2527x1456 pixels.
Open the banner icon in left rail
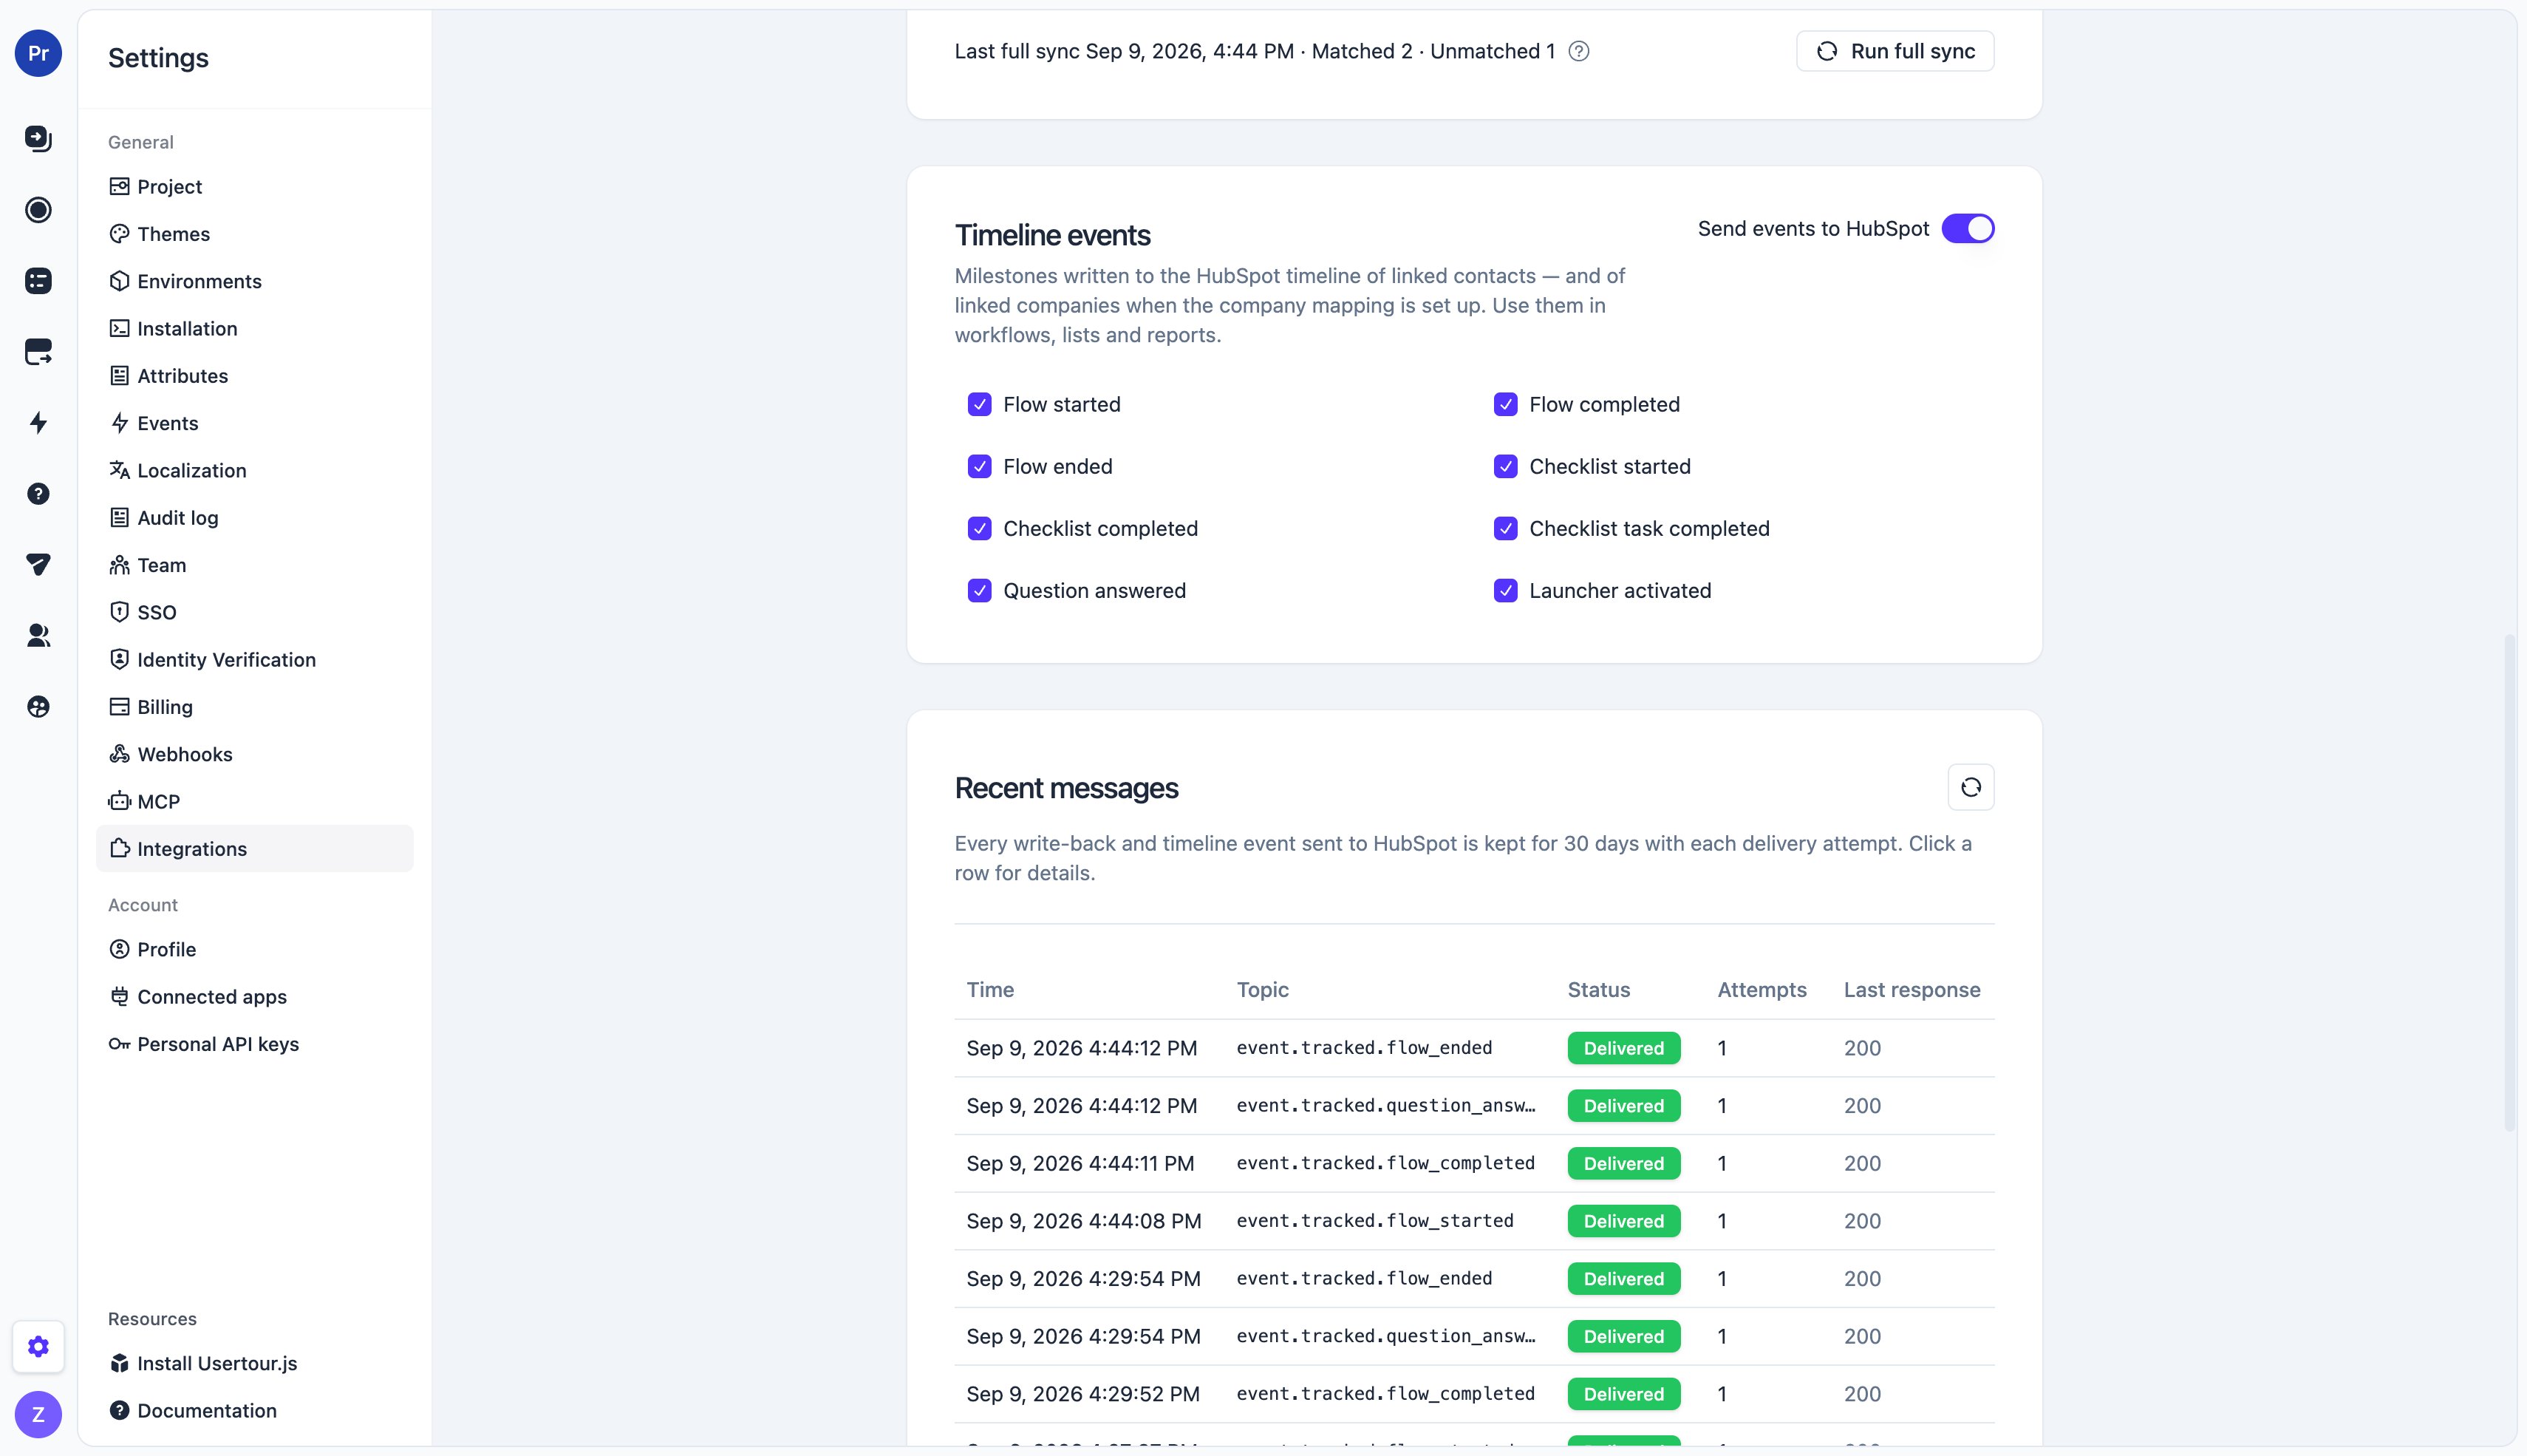(x=38, y=352)
